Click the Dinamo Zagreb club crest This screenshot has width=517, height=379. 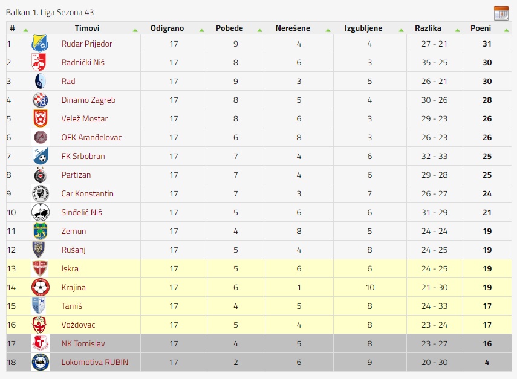coord(41,100)
